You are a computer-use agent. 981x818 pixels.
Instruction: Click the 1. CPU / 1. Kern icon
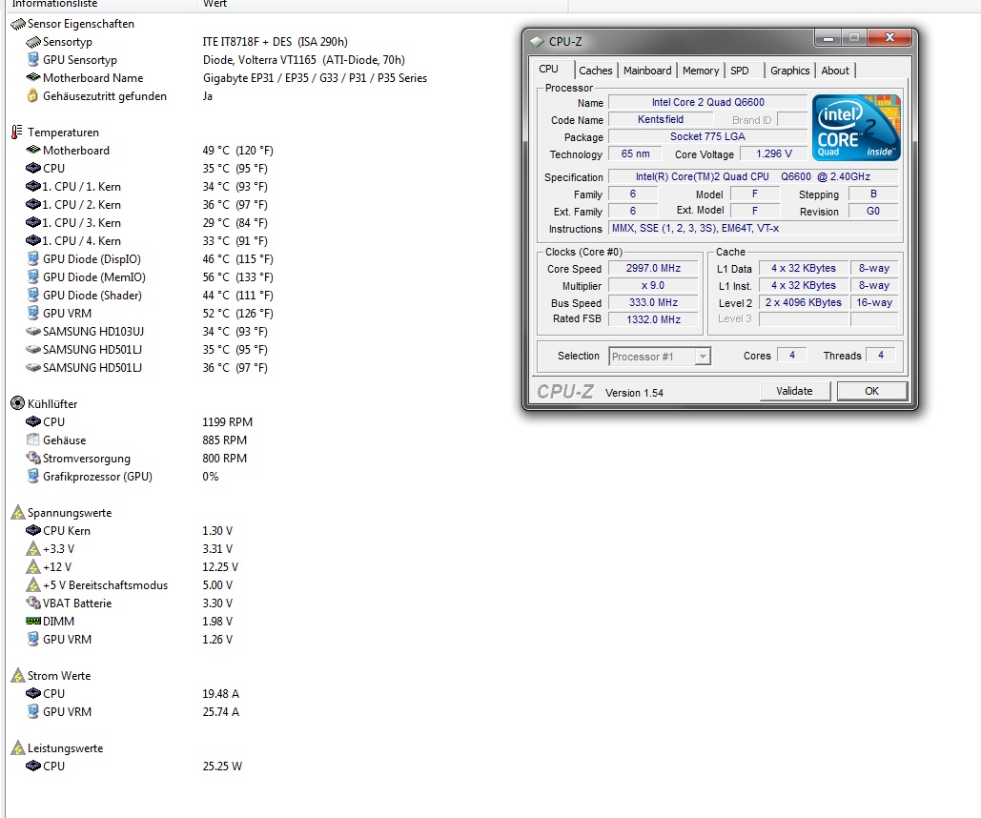click(33, 187)
